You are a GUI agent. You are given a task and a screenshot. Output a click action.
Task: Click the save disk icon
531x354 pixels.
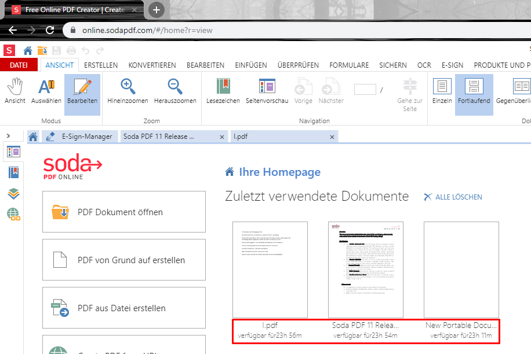[57, 51]
